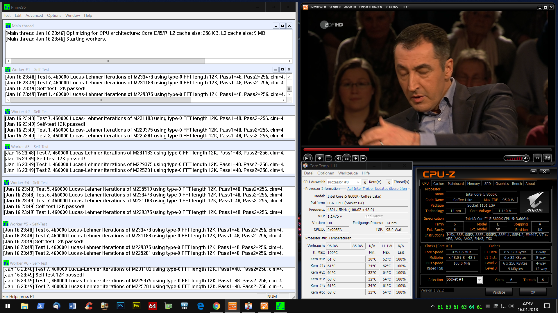The image size is (558, 313).
Task: Toggle the mute speaker icon
Action: coord(526,158)
